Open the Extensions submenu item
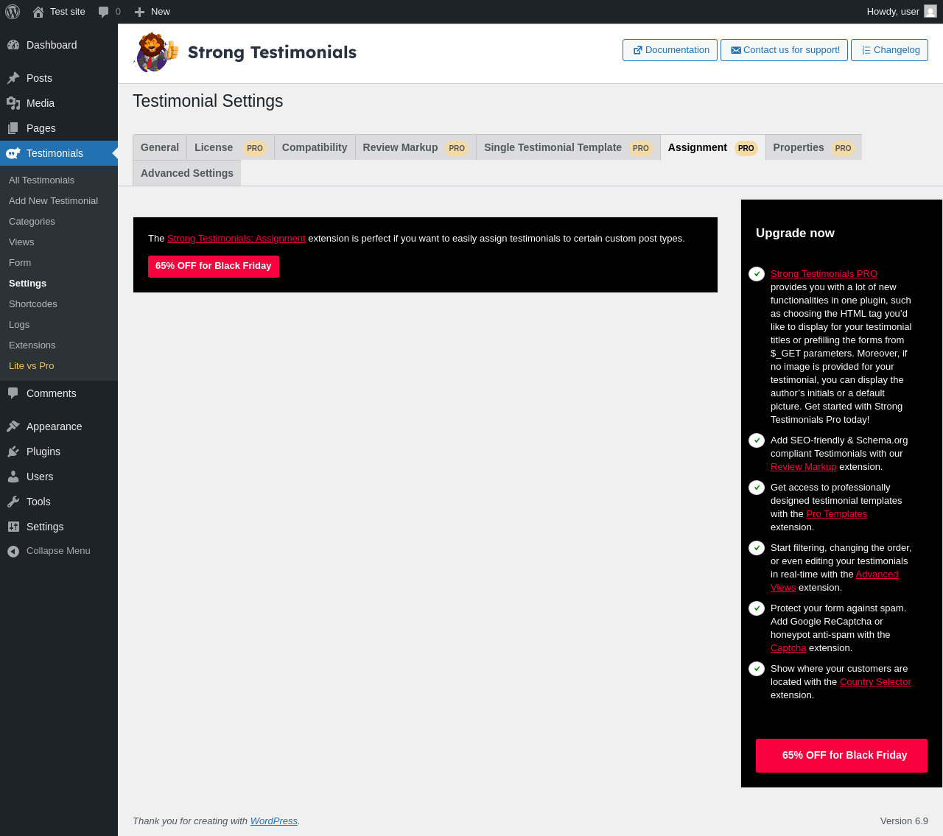The width and height of the screenshot is (943, 836). point(32,345)
